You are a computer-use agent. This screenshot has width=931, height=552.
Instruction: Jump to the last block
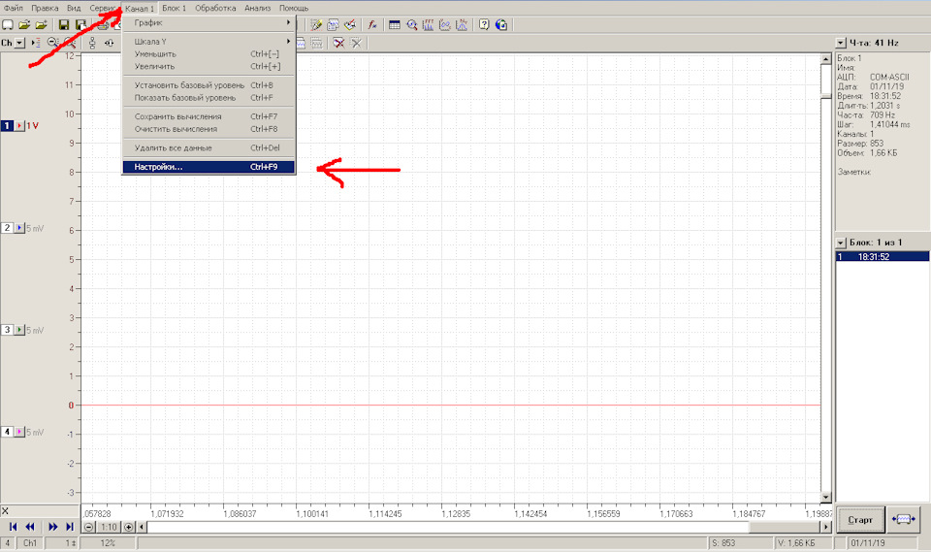[70, 526]
